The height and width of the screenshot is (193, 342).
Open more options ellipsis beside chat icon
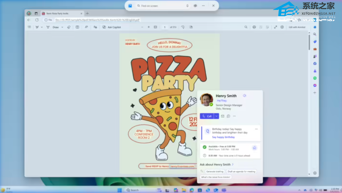234,116
